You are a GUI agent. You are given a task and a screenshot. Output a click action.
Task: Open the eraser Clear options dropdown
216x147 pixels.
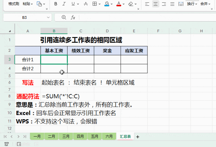[x=136, y=4]
